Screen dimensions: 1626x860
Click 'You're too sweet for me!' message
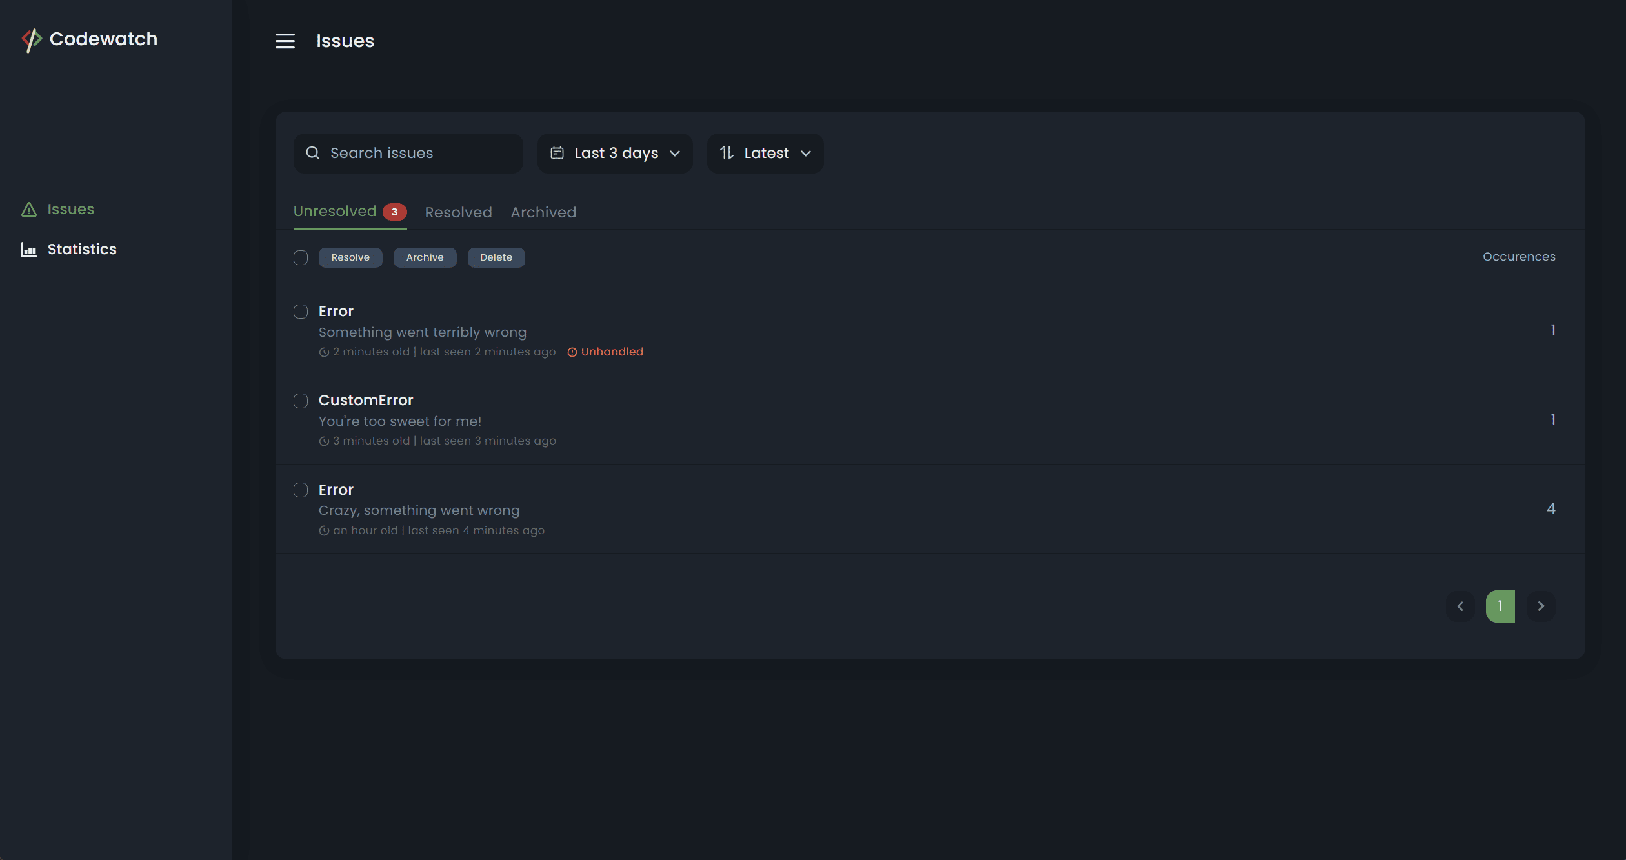(400, 421)
